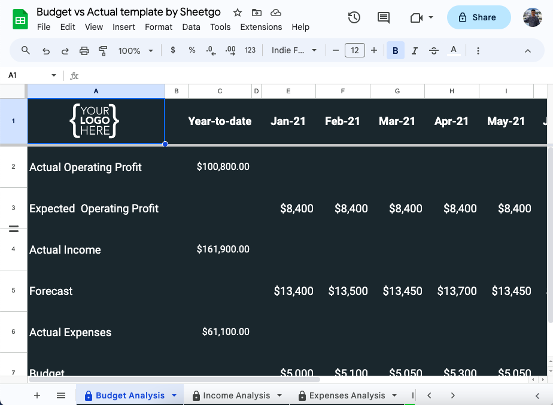Start a video meeting with camera icon
The image size is (553, 405).
click(x=416, y=17)
